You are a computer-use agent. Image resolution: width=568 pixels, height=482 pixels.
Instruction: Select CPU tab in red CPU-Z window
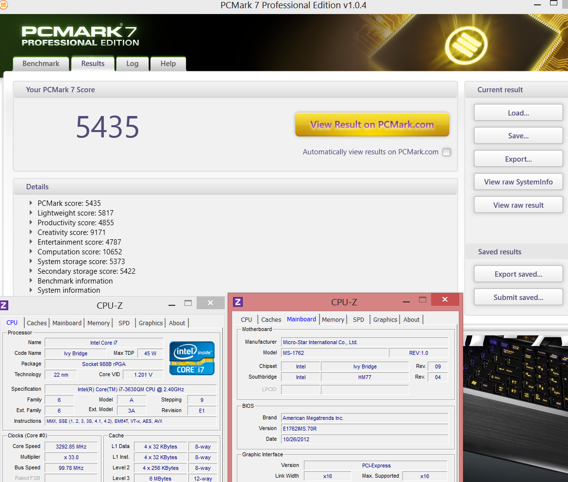click(246, 320)
